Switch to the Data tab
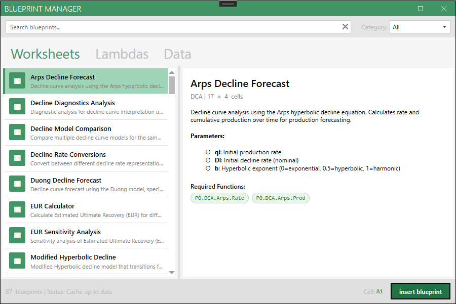 pyautogui.click(x=177, y=54)
